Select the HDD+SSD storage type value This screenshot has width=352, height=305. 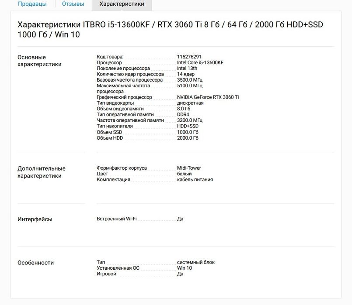[188, 126]
